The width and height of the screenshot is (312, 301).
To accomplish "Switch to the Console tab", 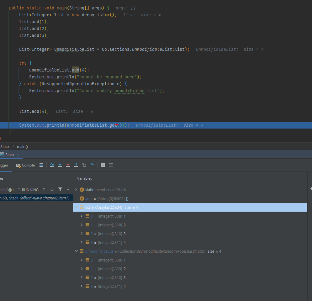I will [x=25, y=165].
